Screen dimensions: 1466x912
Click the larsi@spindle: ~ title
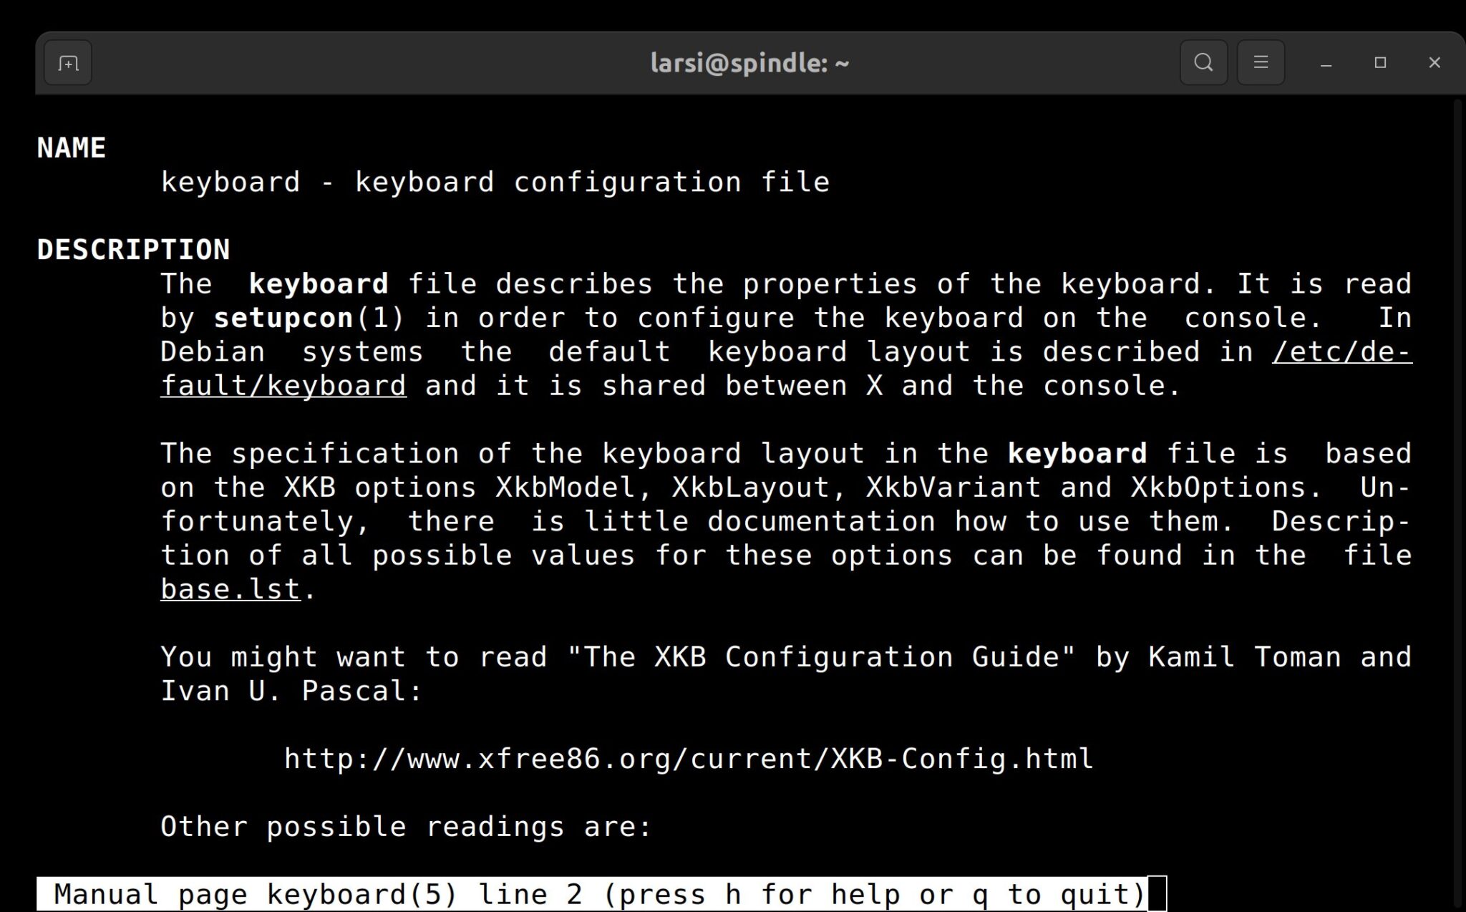(750, 62)
